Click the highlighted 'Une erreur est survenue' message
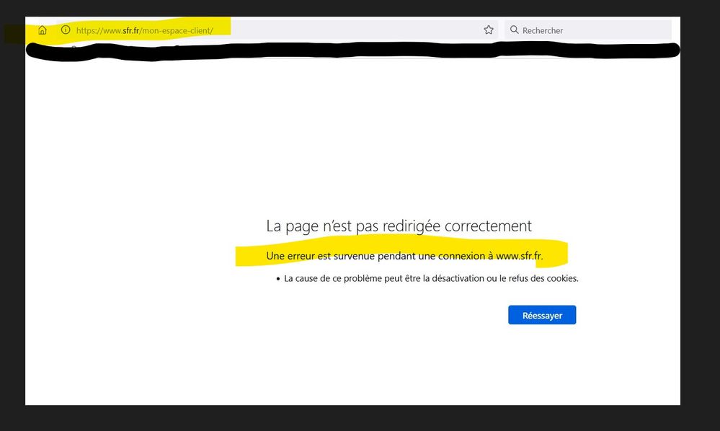Viewport: 720px width, 431px height. pos(324,256)
